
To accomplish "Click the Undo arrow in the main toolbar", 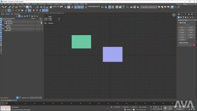I will 3,7.
